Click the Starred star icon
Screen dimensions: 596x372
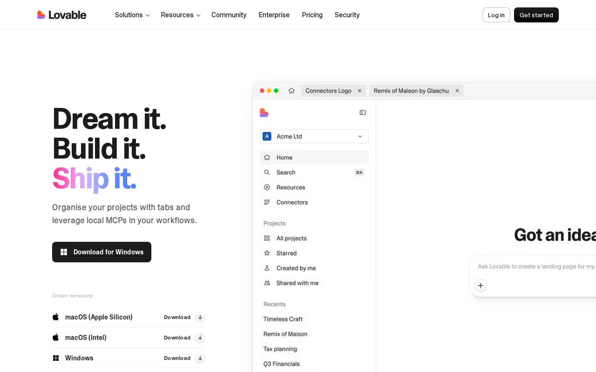coord(267,253)
